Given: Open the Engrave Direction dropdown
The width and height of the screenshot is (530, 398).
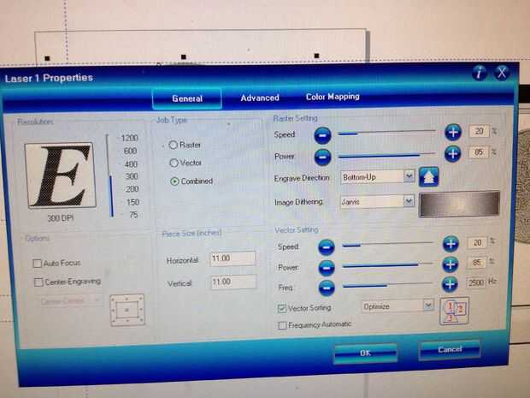Looking at the screenshot, I should [x=378, y=177].
